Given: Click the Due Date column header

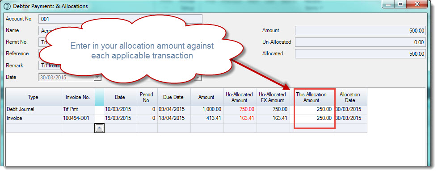Looking at the screenshot, I should (174, 97).
